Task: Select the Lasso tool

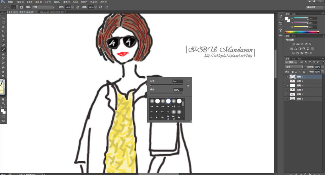Action: (3, 27)
